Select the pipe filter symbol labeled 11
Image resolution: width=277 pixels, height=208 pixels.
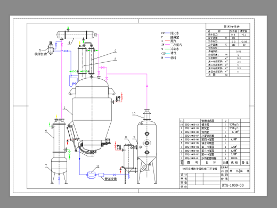tap(91, 174)
